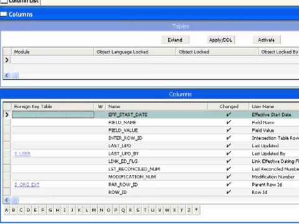This screenshot has width=299, height=224.
Task: Filter by letter R in alphabet index
Action: (130, 210)
